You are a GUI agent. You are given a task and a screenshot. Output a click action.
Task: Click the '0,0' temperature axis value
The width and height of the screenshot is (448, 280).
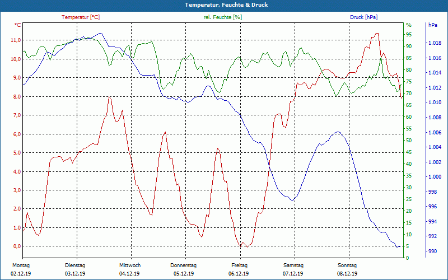point(17,246)
